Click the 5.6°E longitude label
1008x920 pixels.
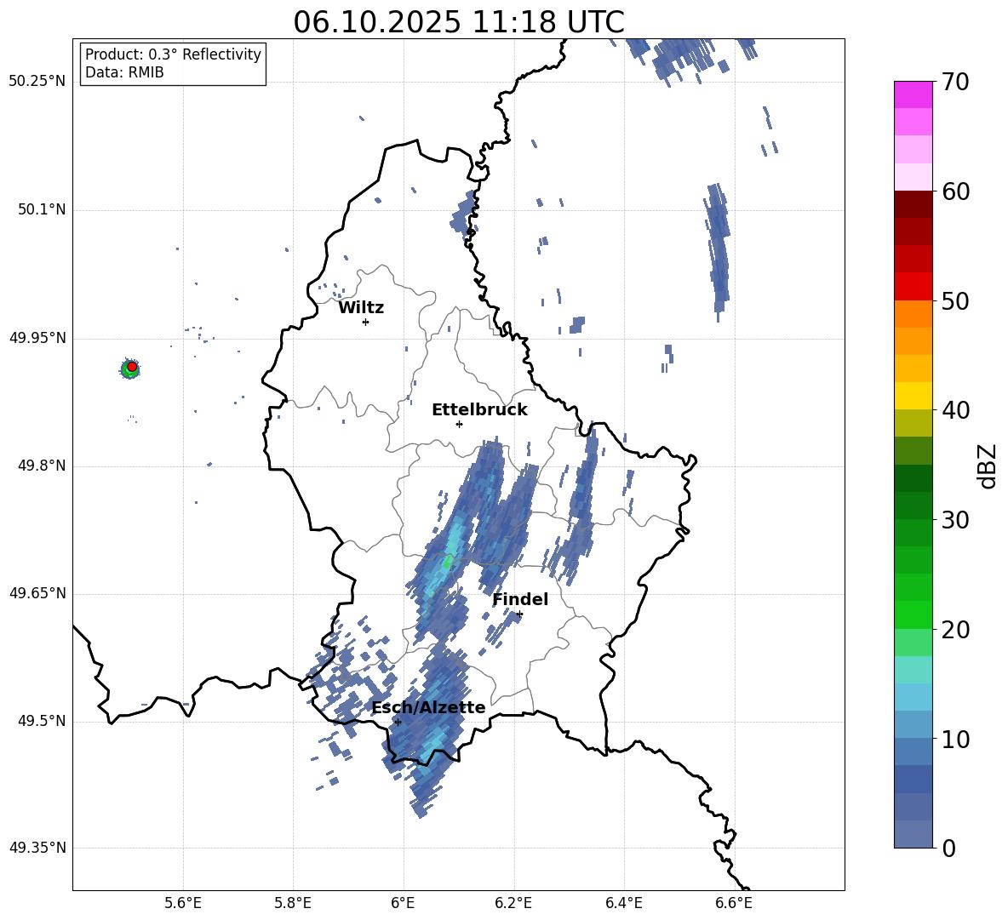coord(183,903)
